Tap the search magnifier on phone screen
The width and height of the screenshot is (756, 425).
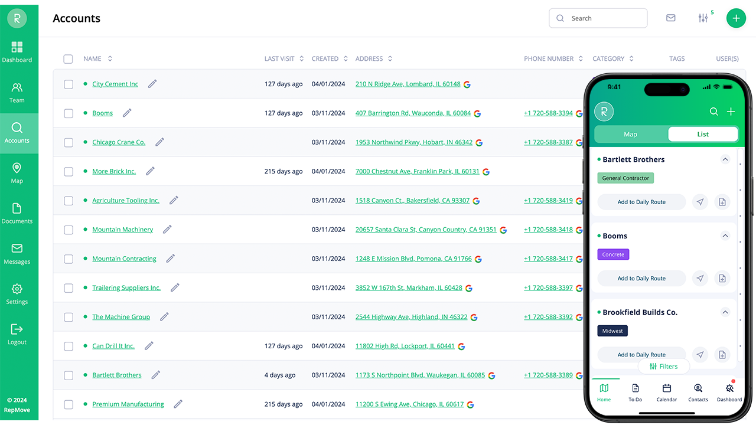tap(714, 112)
